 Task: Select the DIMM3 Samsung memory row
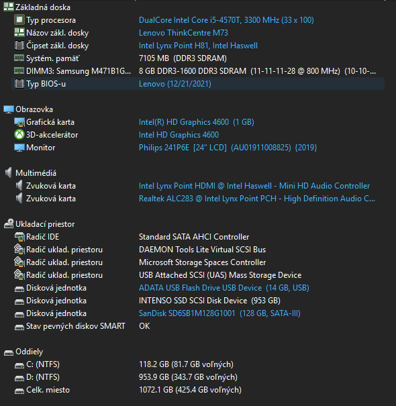pyautogui.click(x=198, y=71)
